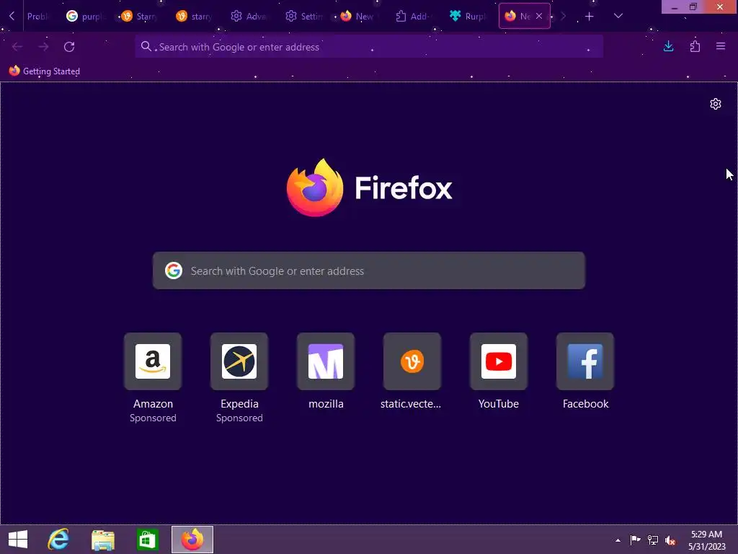
Task: Switch to the purpl Google tab
Action: [85, 17]
